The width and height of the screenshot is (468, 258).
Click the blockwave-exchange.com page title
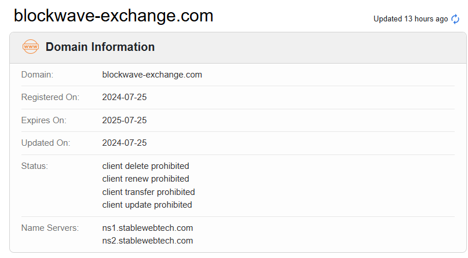pos(114,16)
